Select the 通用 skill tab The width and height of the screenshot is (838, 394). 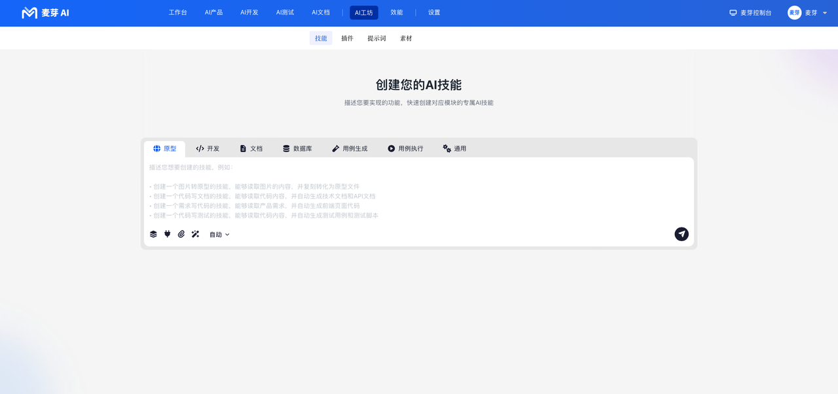coord(454,148)
